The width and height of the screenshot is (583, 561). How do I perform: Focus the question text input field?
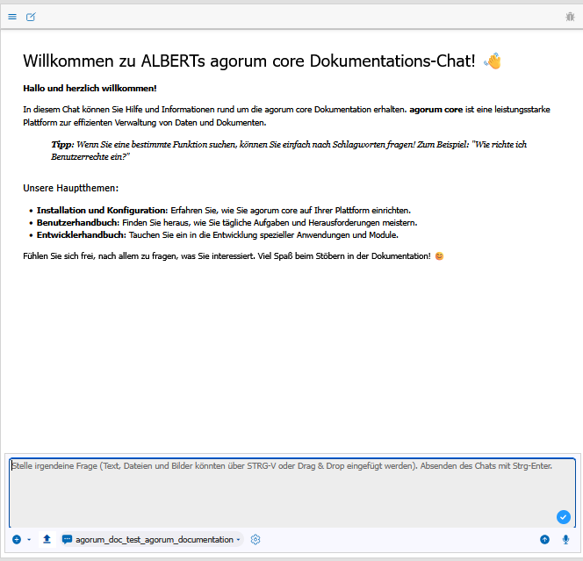[x=292, y=493]
